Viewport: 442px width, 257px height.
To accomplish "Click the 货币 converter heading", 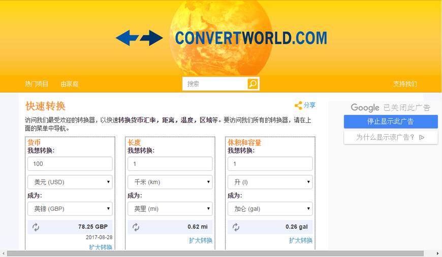I will [x=34, y=142].
